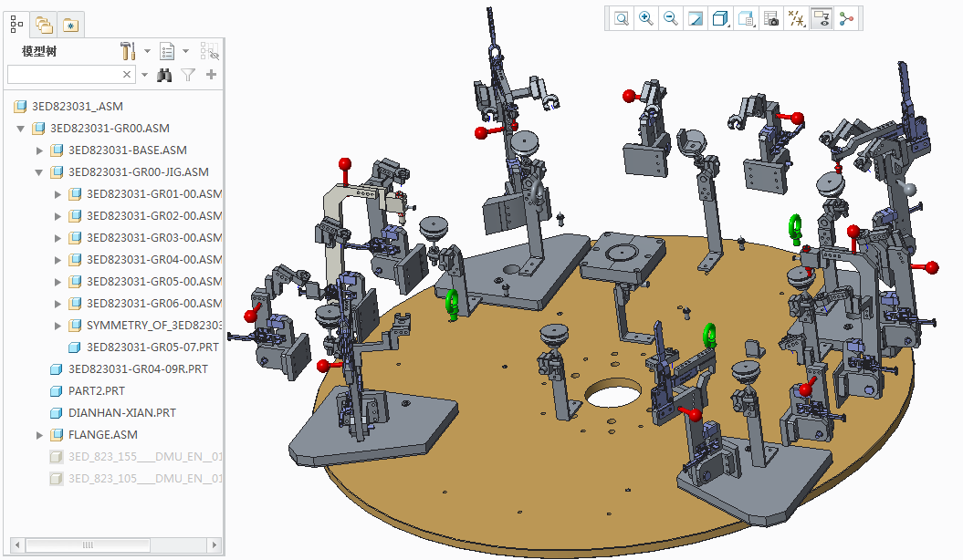Toggle the annotation display eye icon
The width and height of the screenshot is (963, 560).
coord(822,18)
